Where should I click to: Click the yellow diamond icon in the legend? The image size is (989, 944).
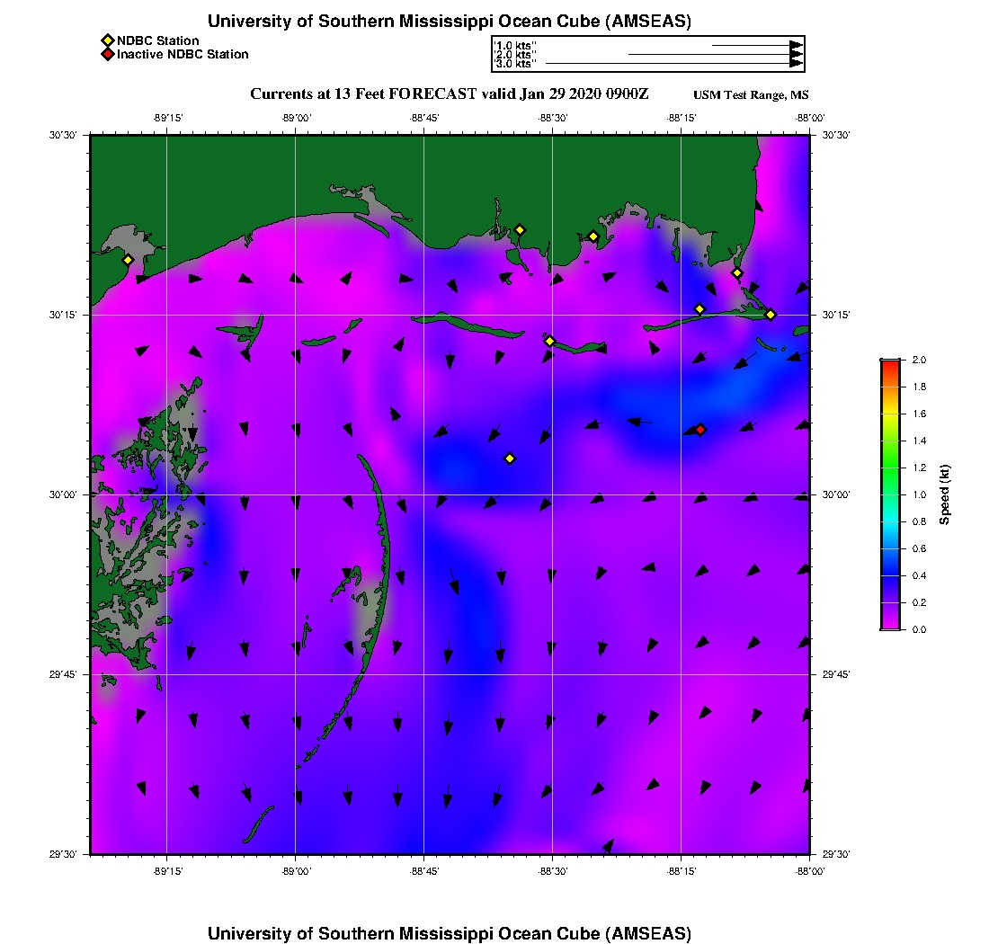pyautogui.click(x=107, y=40)
